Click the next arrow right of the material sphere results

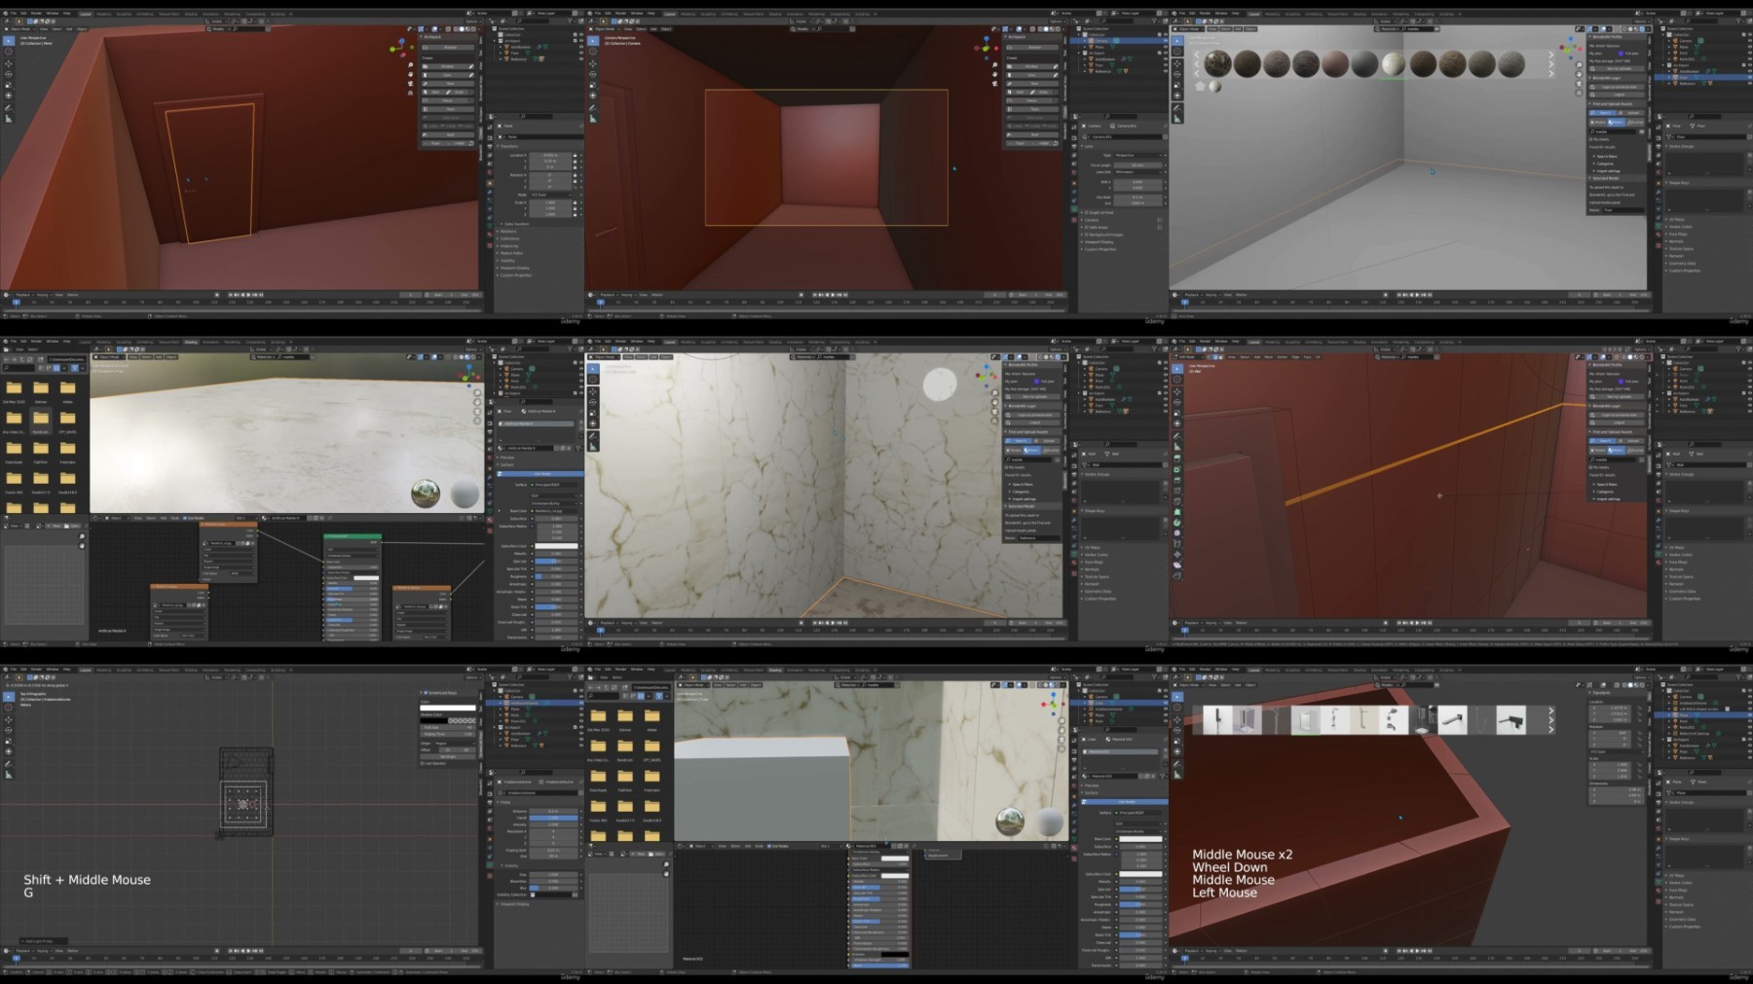(1551, 64)
